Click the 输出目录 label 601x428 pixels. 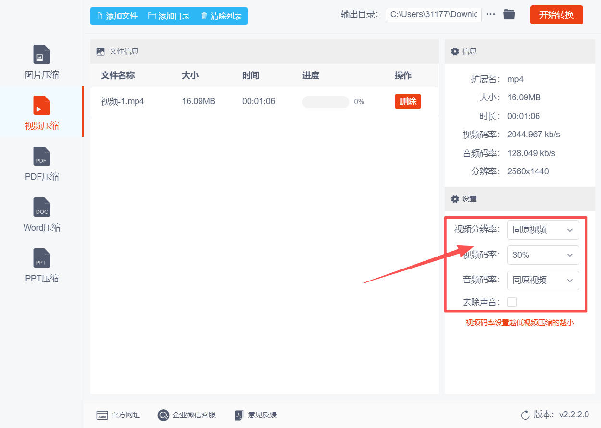360,14
